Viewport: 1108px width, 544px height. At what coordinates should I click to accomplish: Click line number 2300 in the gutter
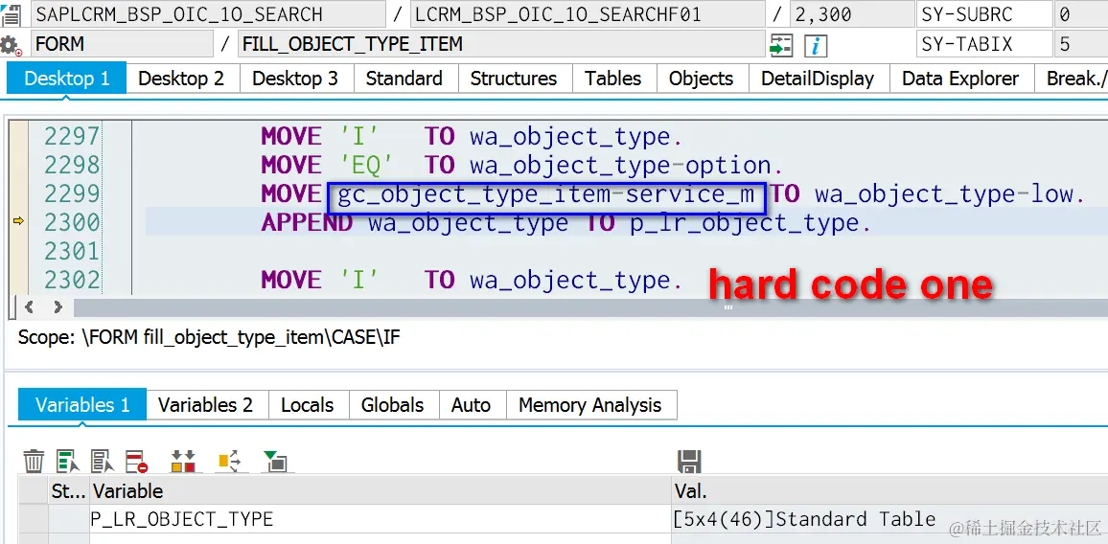click(x=72, y=222)
